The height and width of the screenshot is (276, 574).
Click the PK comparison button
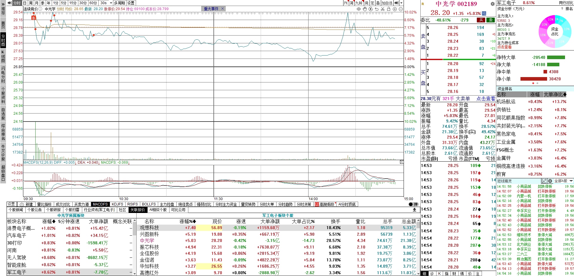(x=346, y=3)
